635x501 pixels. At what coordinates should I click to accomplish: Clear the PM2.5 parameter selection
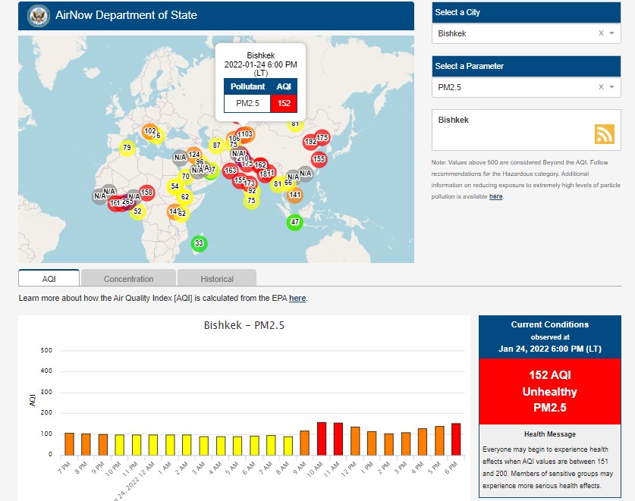click(601, 87)
